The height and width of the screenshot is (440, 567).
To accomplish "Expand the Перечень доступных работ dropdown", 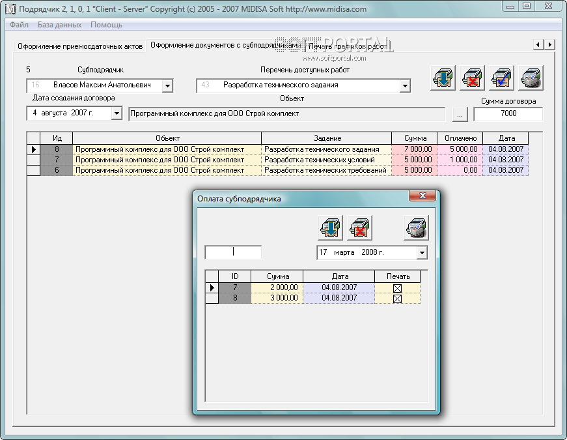I will tap(405, 86).
